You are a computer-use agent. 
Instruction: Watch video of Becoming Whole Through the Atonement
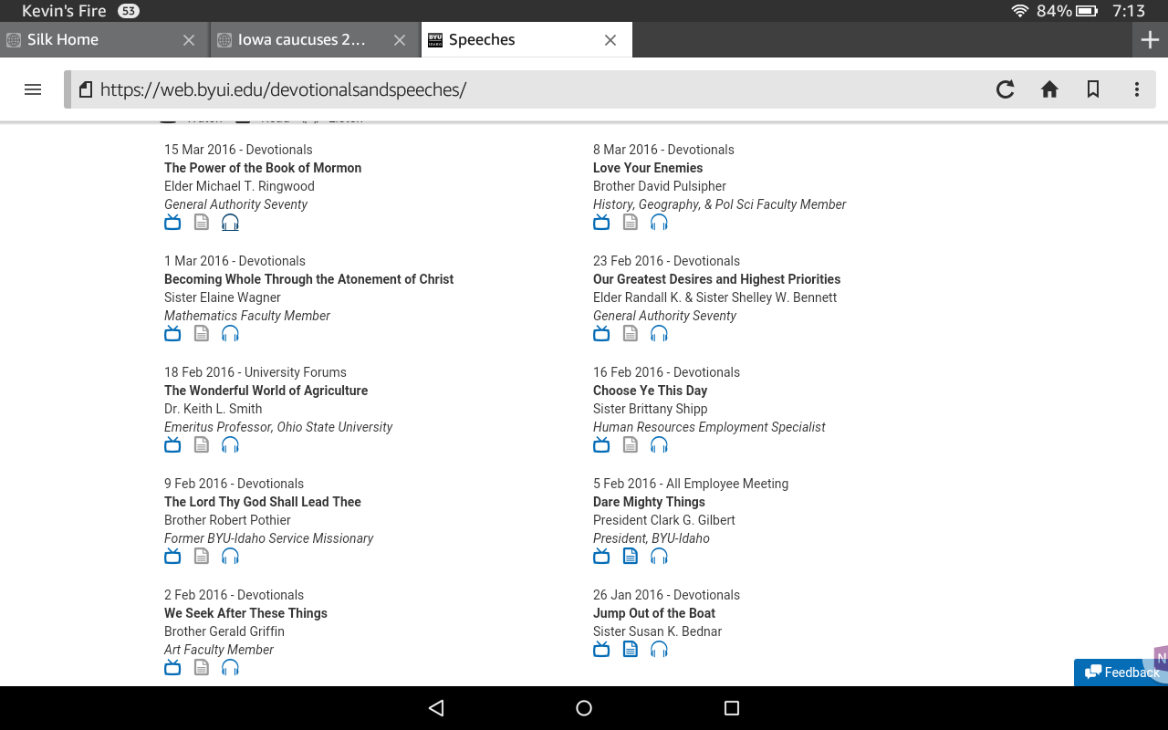coord(172,334)
